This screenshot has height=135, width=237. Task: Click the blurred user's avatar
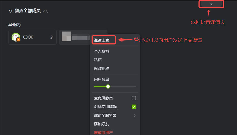pyautogui.click(x=66, y=36)
